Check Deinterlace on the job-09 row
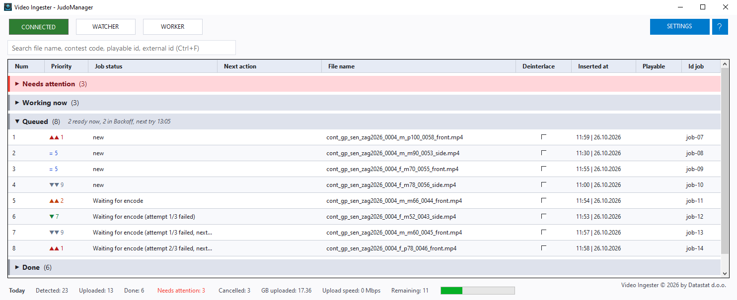The width and height of the screenshot is (737, 300). [544, 169]
